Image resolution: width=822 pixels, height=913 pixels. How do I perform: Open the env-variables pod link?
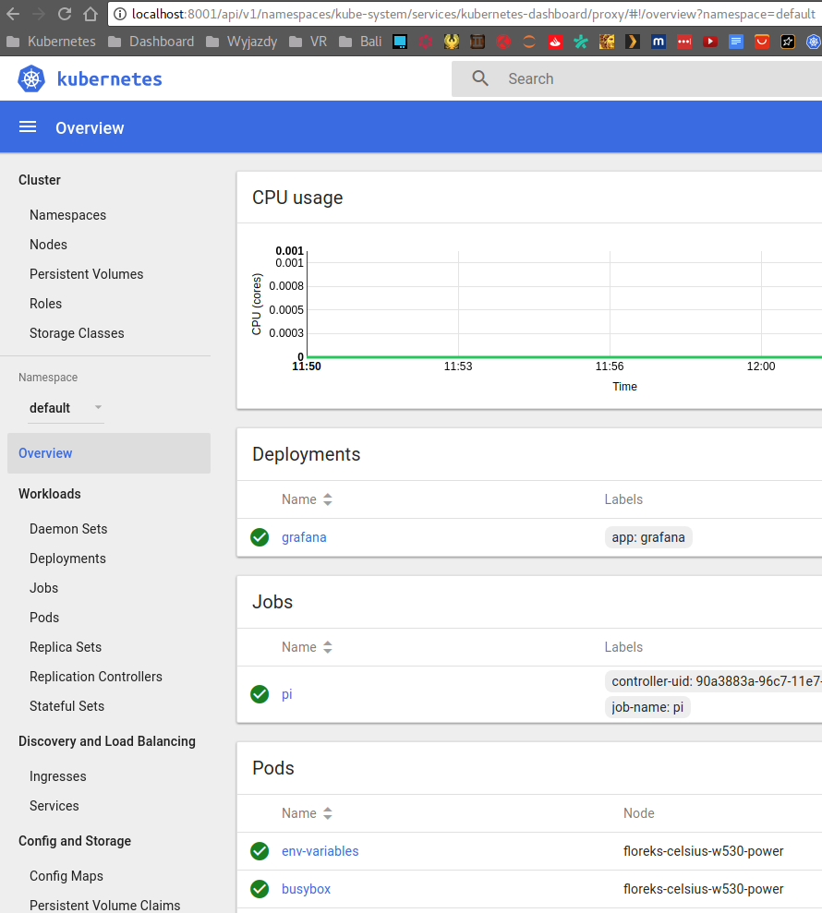[x=320, y=851]
